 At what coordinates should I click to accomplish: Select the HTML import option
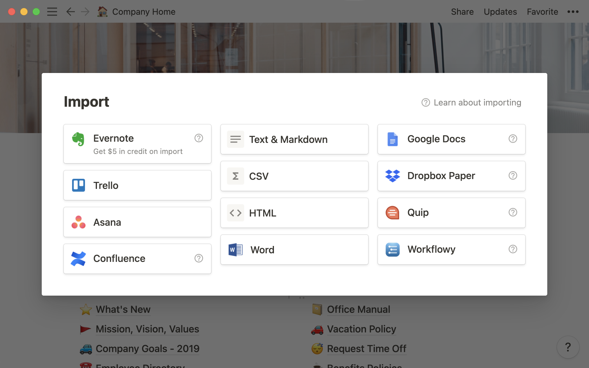click(294, 213)
